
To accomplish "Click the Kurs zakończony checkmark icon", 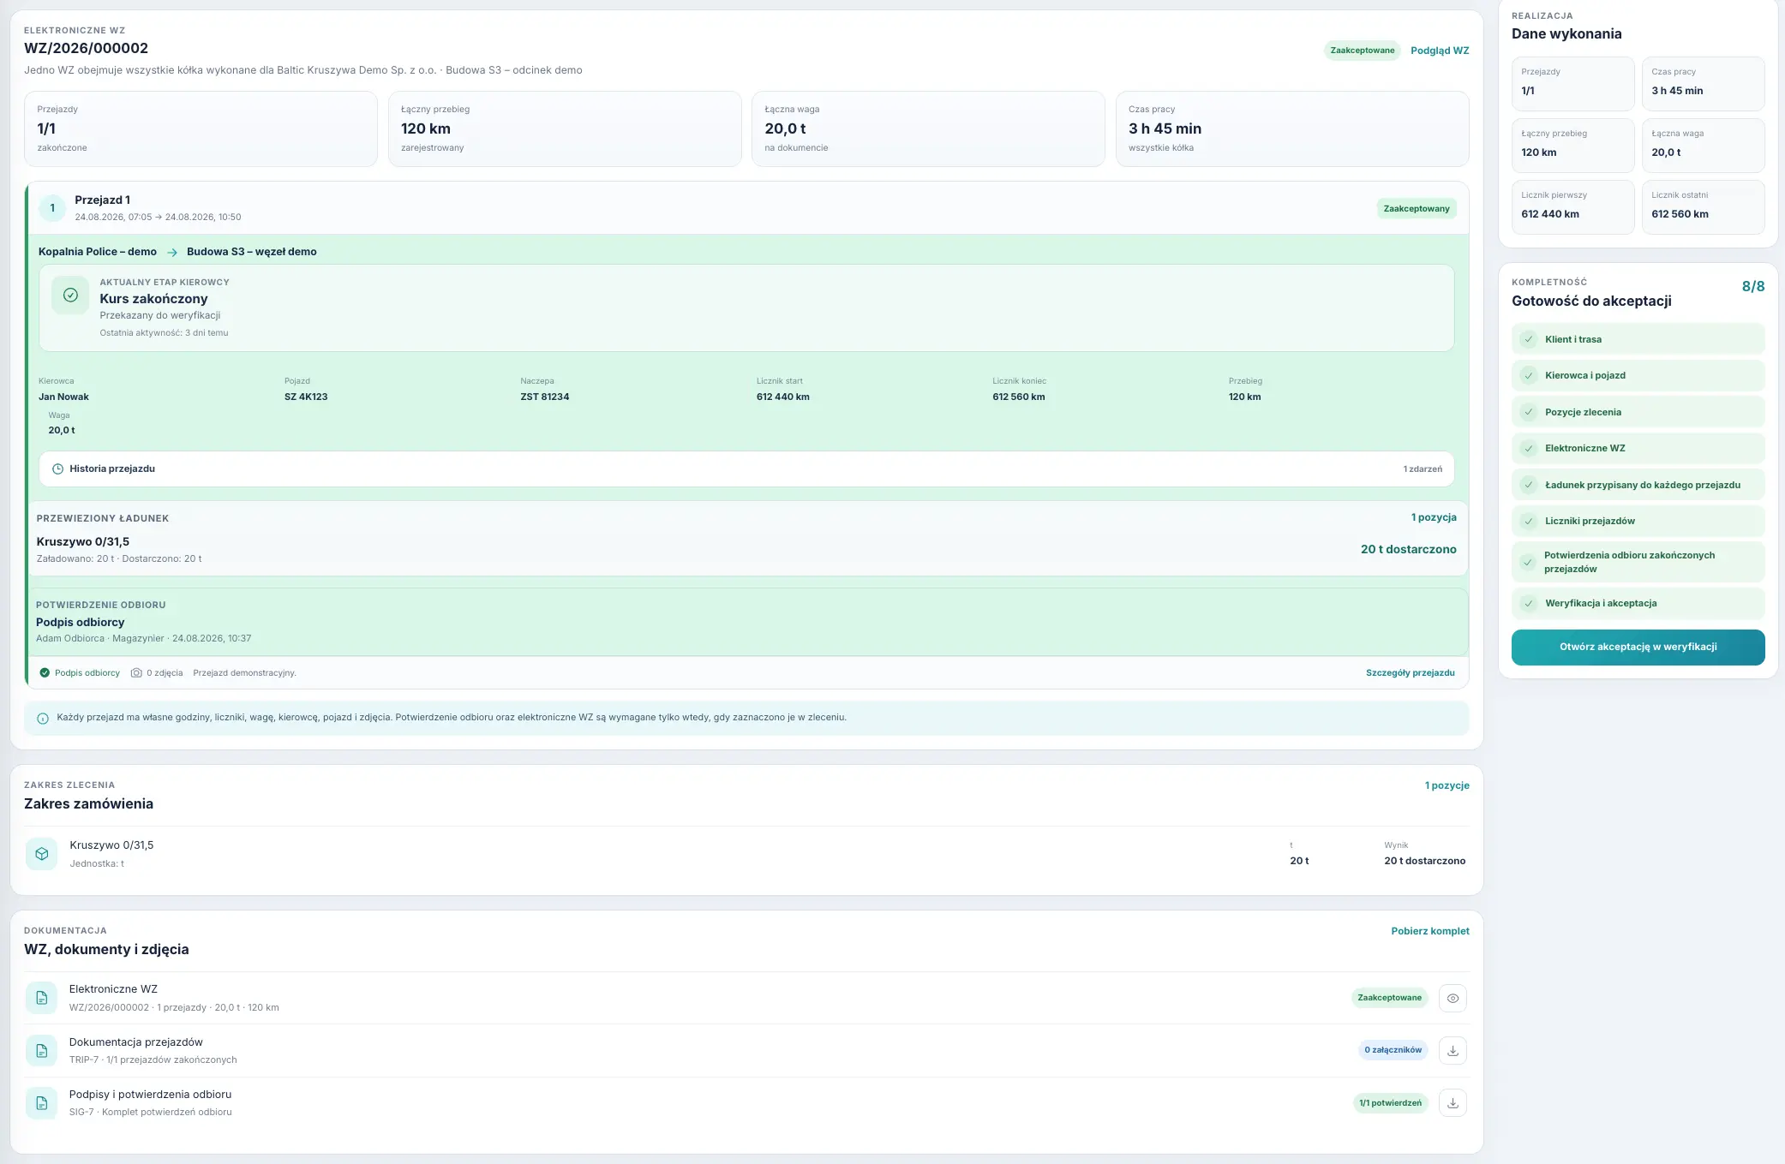I will coord(70,295).
